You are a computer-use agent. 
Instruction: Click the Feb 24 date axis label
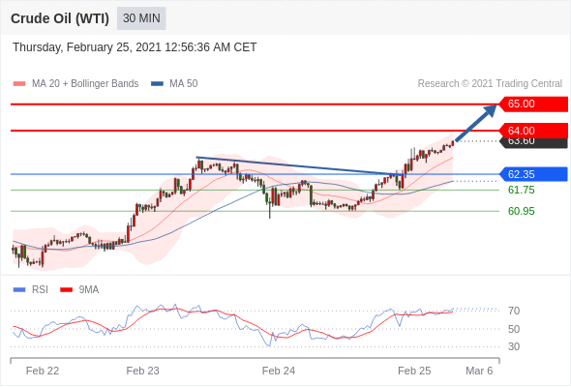coord(279,371)
